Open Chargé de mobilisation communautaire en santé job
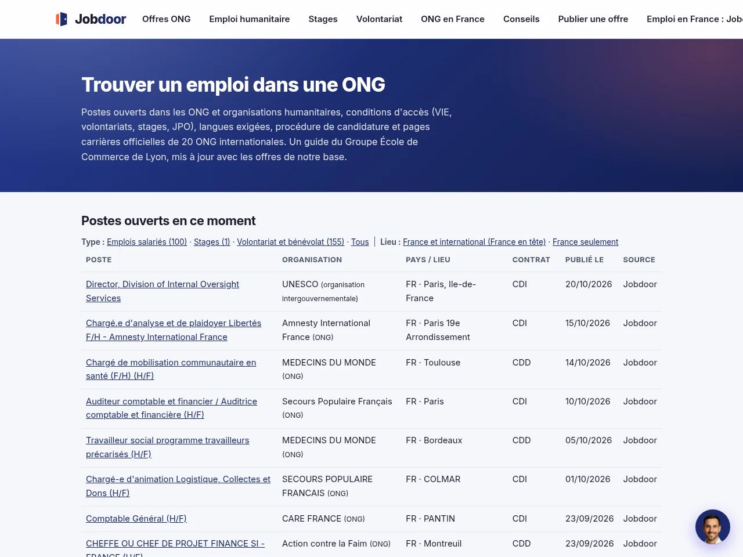The width and height of the screenshot is (743, 557). coord(171,369)
